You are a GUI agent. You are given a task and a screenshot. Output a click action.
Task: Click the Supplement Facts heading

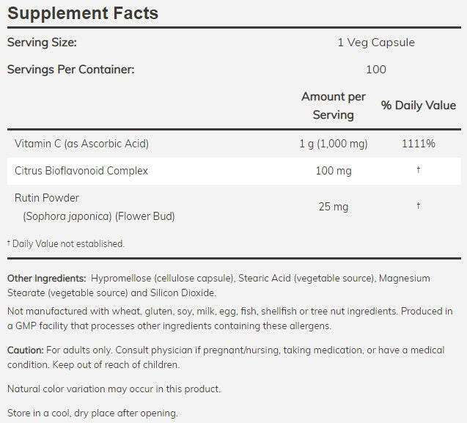pyautogui.click(x=82, y=13)
